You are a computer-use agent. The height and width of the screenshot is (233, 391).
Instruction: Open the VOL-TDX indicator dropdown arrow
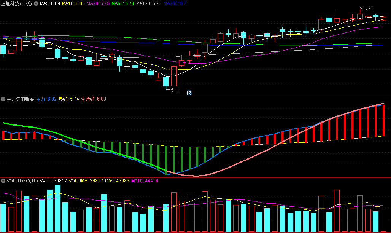[3, 181]
